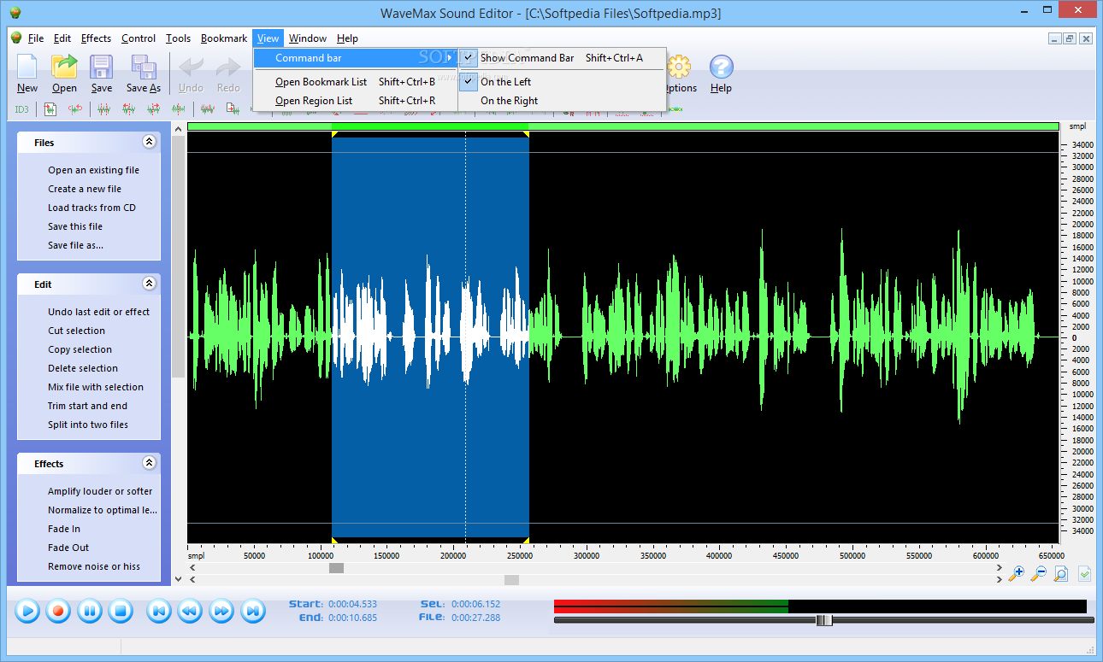Click Copy selection link

coord(80,349)
